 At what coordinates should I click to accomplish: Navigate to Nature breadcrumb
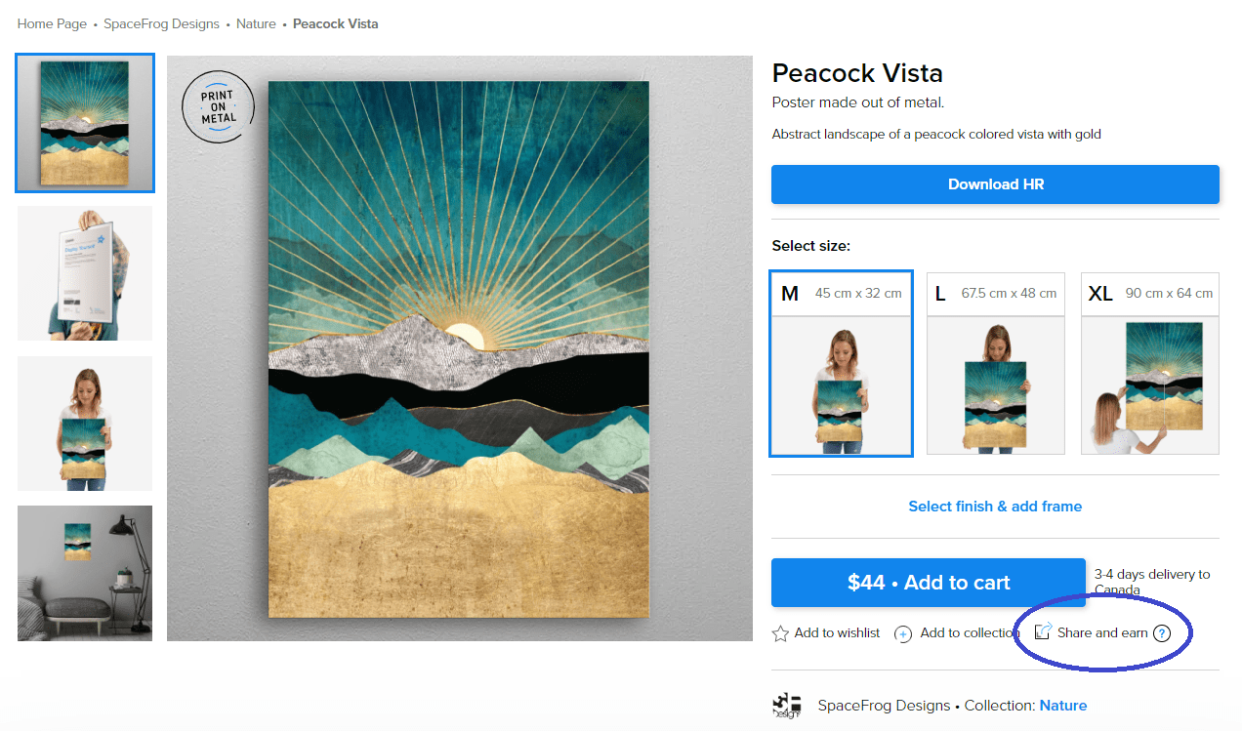pos(256,23)
